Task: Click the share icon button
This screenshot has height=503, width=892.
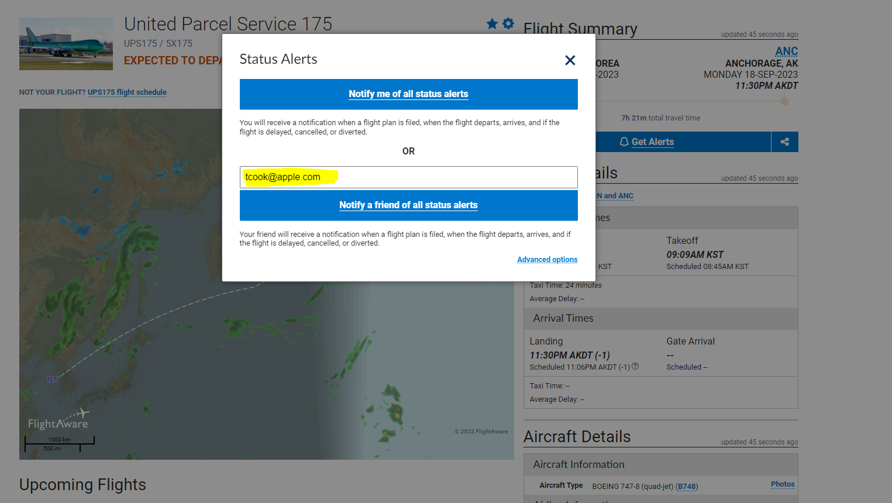Action: point(785,142)
